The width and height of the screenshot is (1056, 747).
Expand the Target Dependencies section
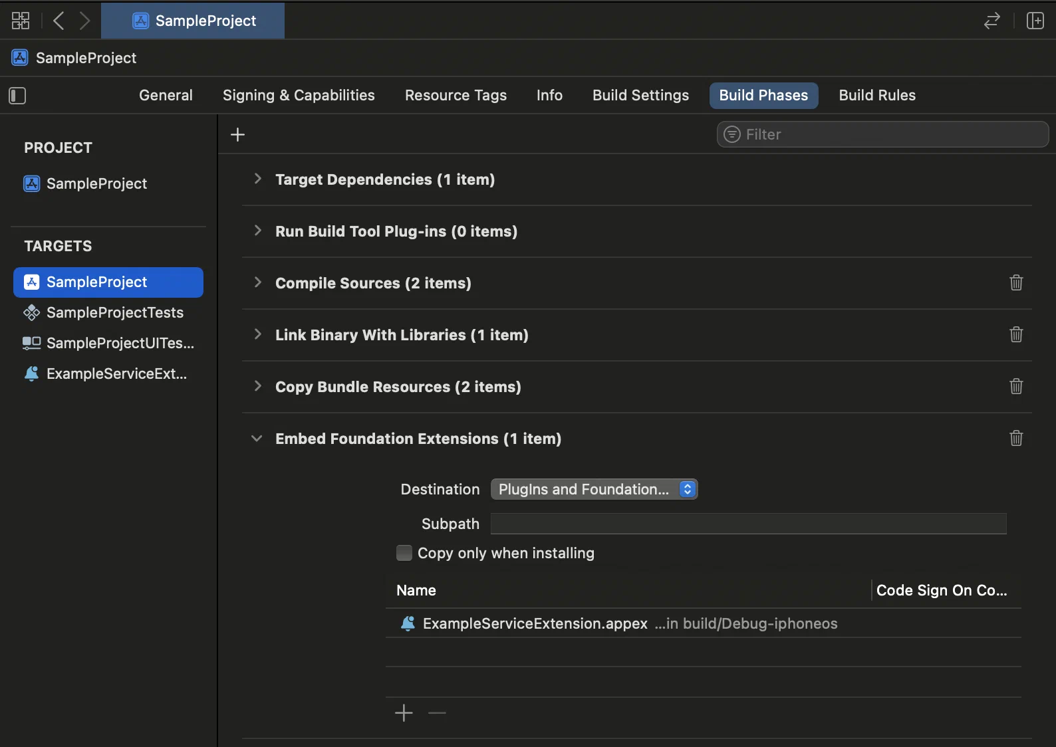[257, 179]
